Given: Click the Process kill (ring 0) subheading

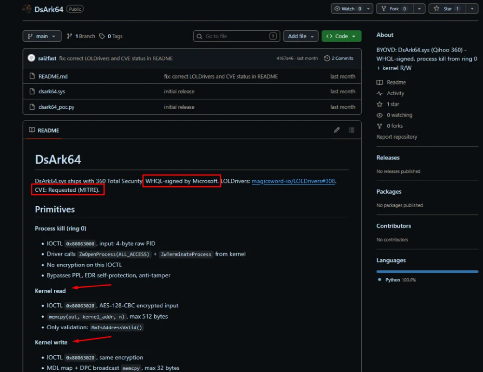Looking at the screenshot, I should (60, 228).
